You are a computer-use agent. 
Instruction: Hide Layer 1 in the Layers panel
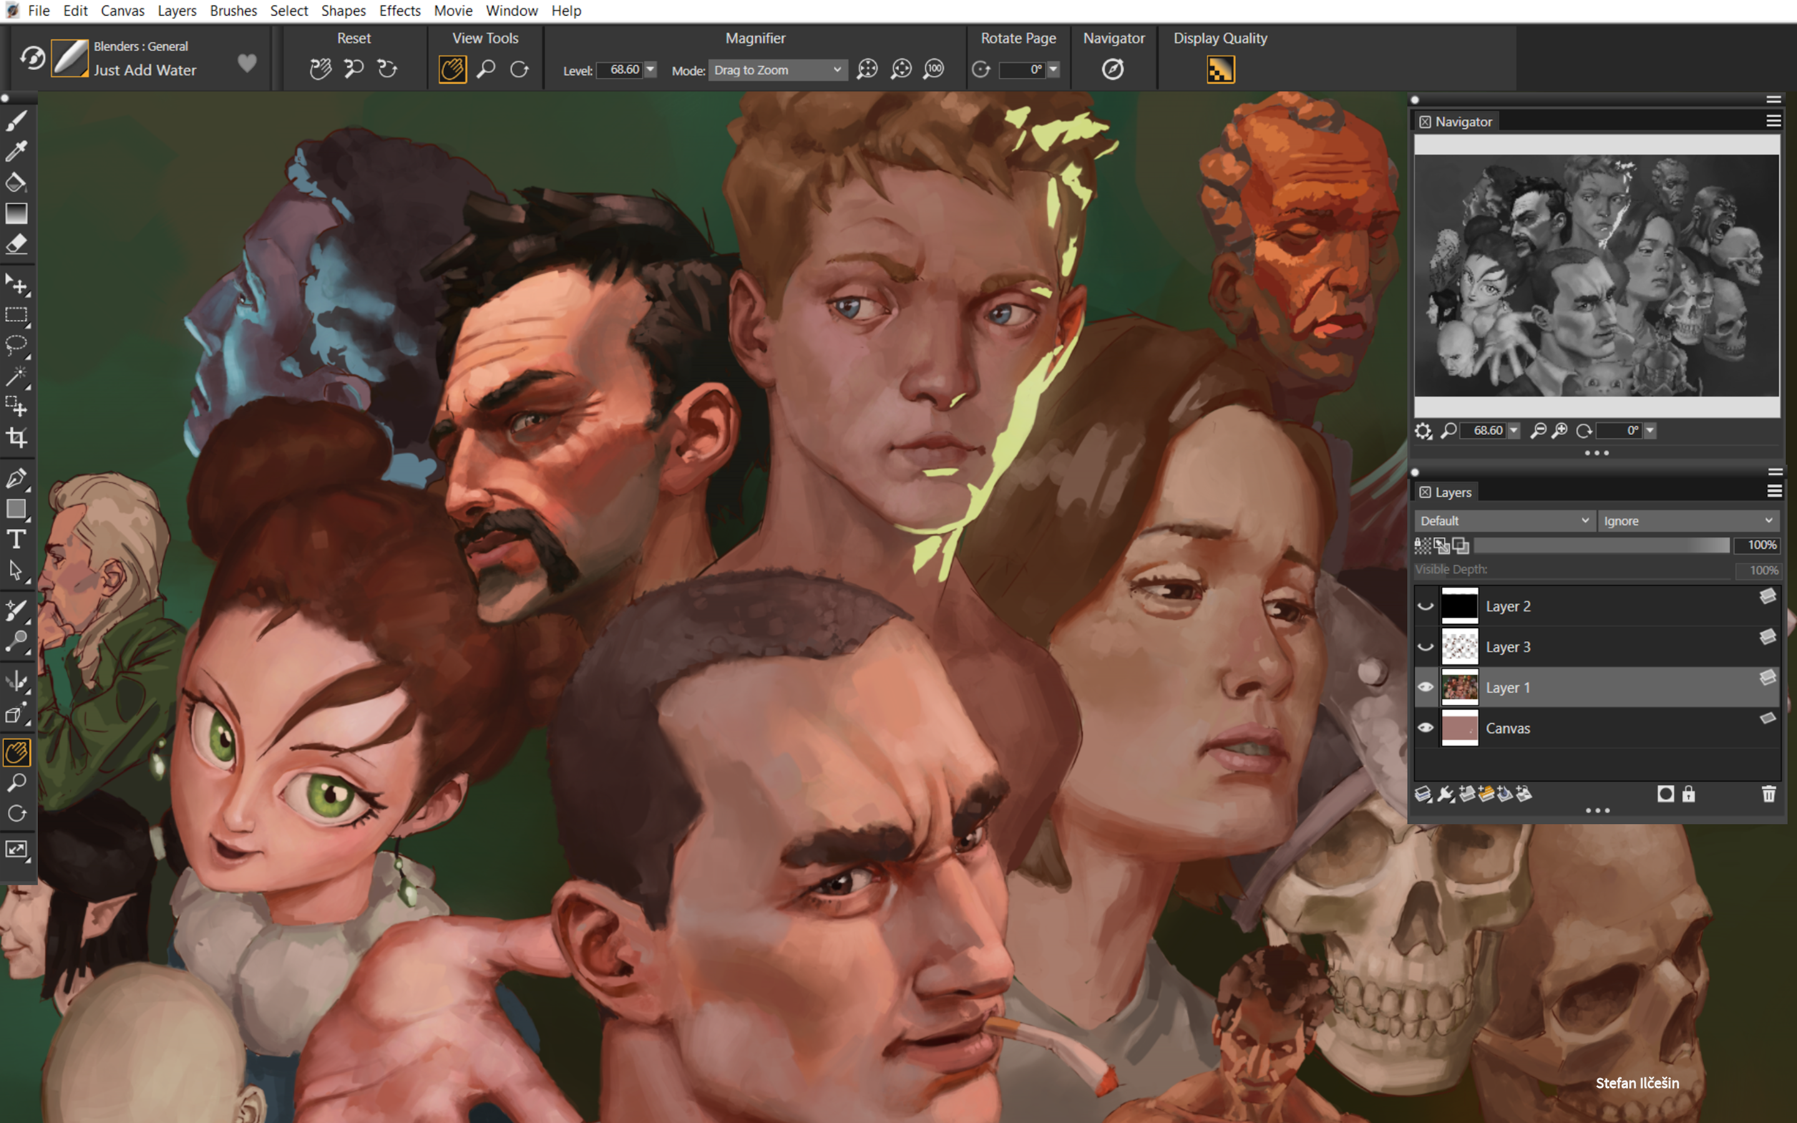(x=1426, y=687)
